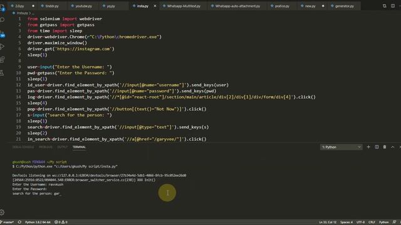Open the Source Control view icon

3,34
